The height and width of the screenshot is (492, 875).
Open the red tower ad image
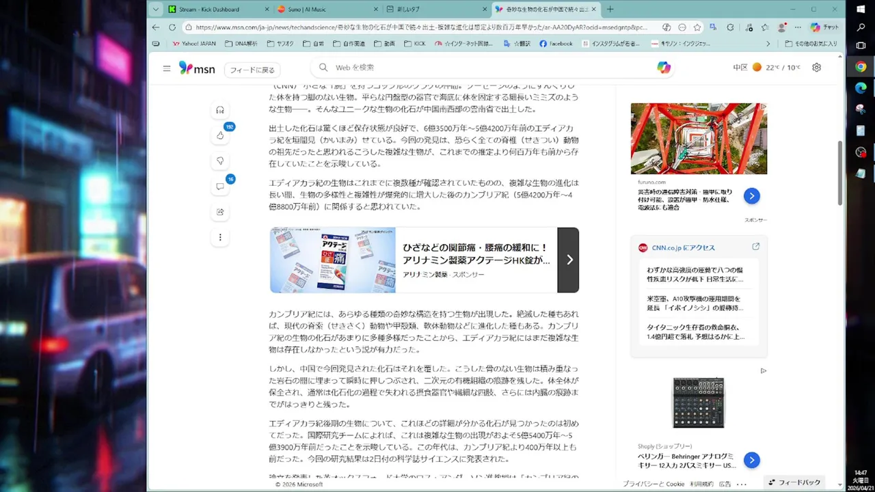tap(699, 139)
